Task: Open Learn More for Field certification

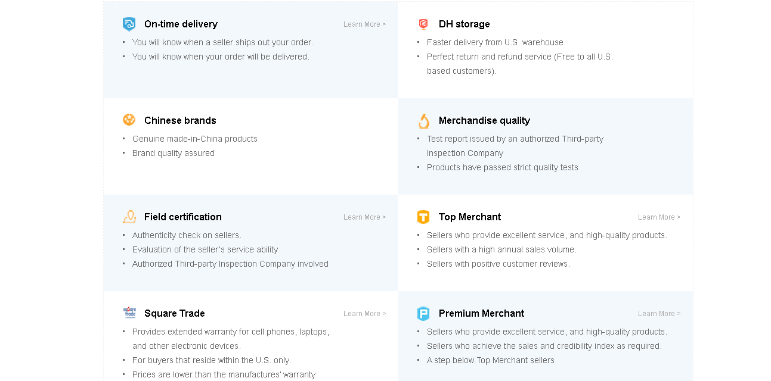Action: pos(364,217)
